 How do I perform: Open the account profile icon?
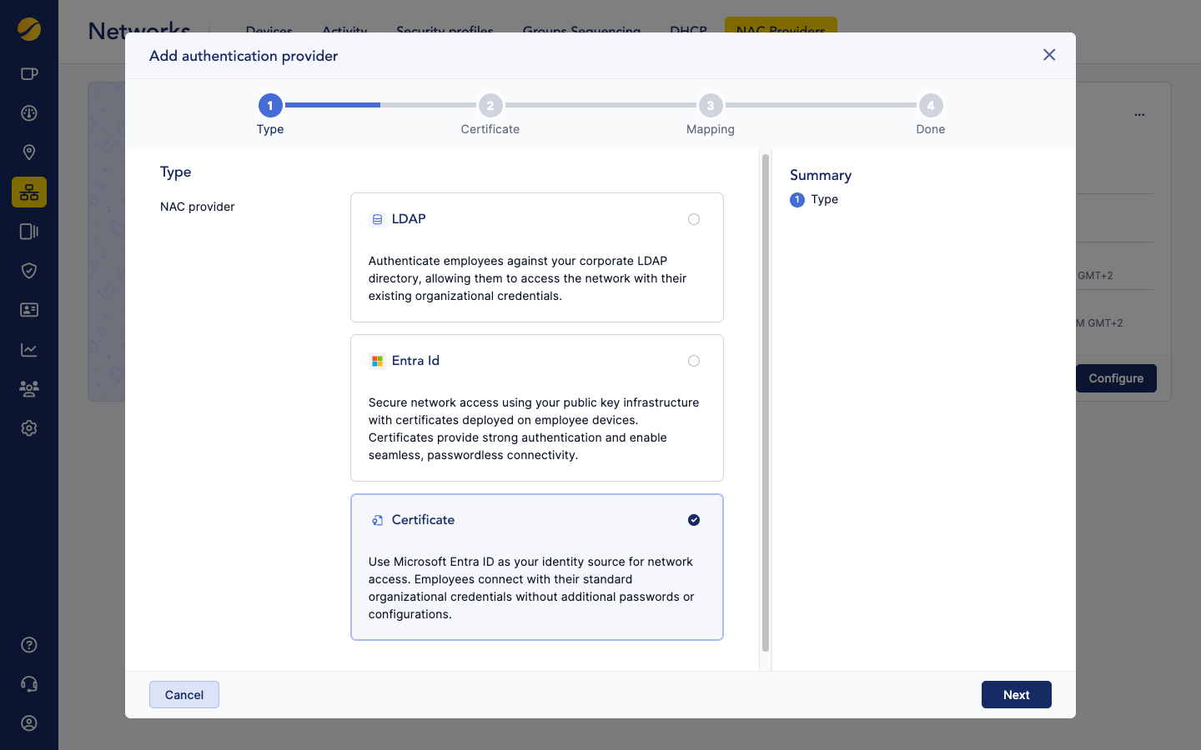(x=29, y=723)
